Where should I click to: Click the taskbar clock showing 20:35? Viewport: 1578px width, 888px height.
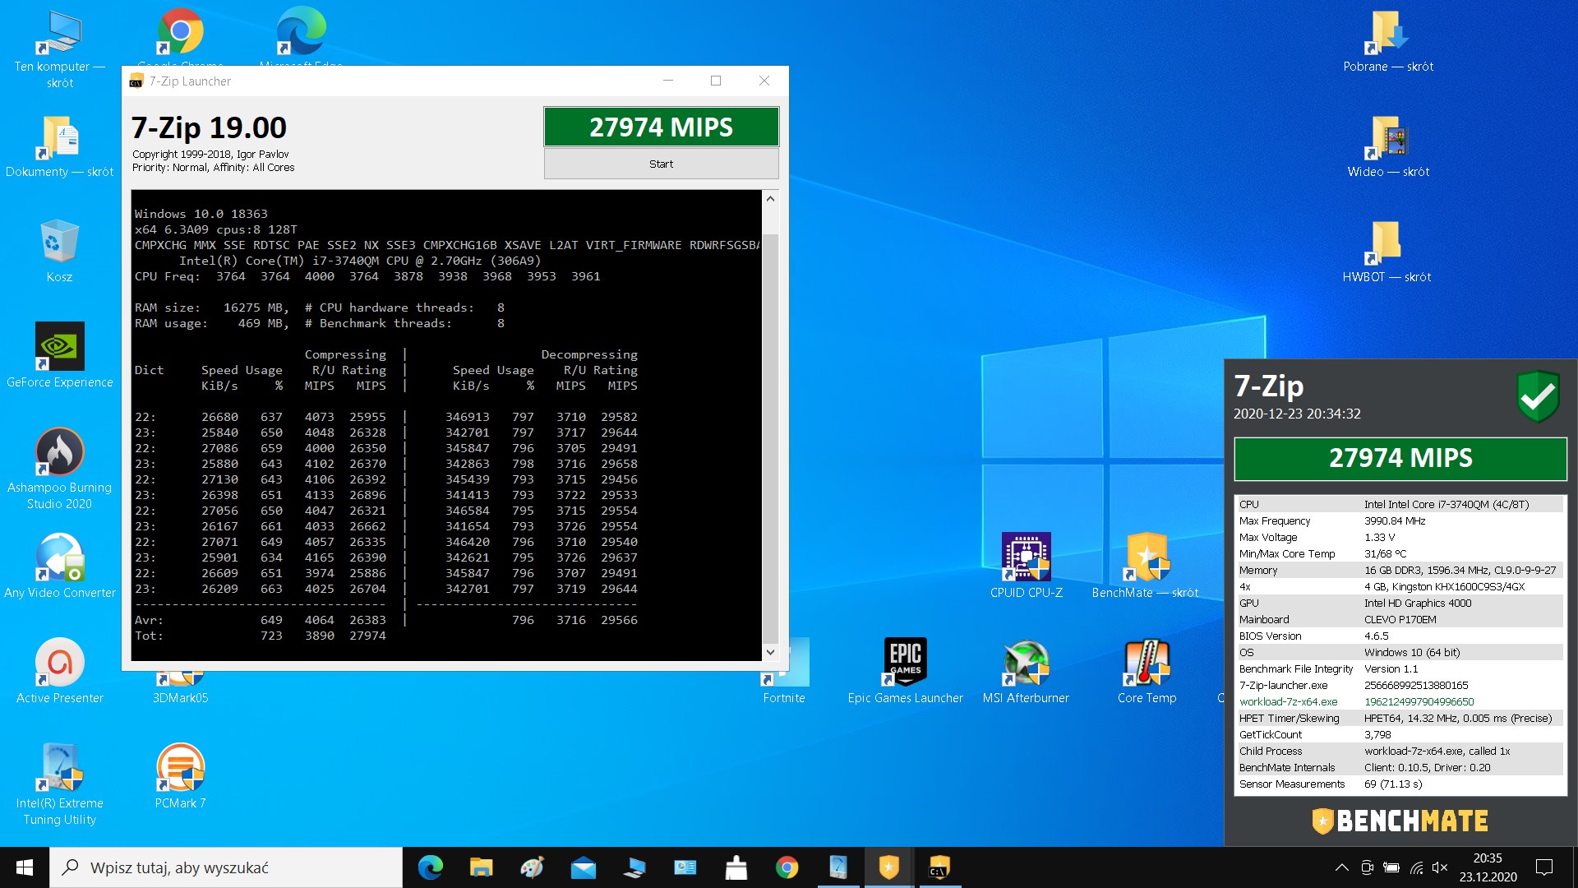tap(1488, 867)
